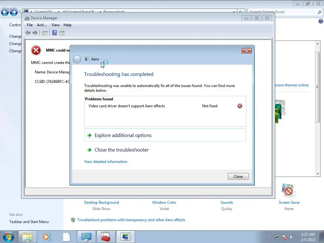Open Action Center flag tray icon
The image size is (324, 243).
point(284,237)
